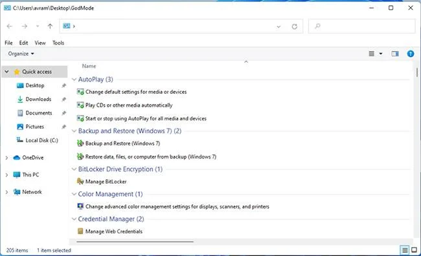Expand the OneDrive tree node
This screenshot has width=421, height=256.
pyautogui.click(x=6, y=158)
